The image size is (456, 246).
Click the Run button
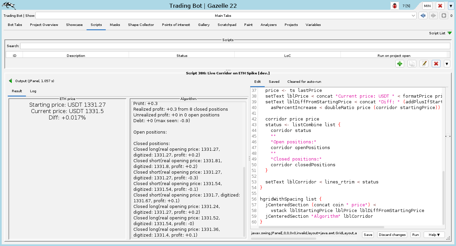tap(416, 235)
